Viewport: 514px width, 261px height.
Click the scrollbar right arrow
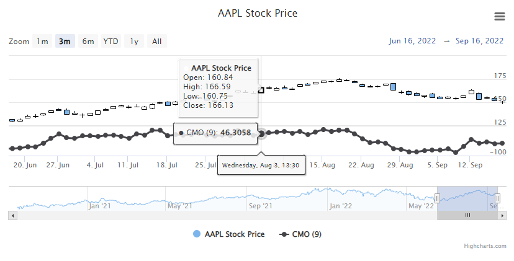tap(502, 215)
